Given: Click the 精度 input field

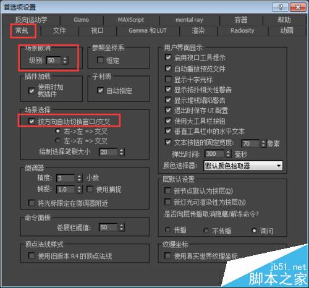Looking at the screenshot, I should (x=66, y=178).
